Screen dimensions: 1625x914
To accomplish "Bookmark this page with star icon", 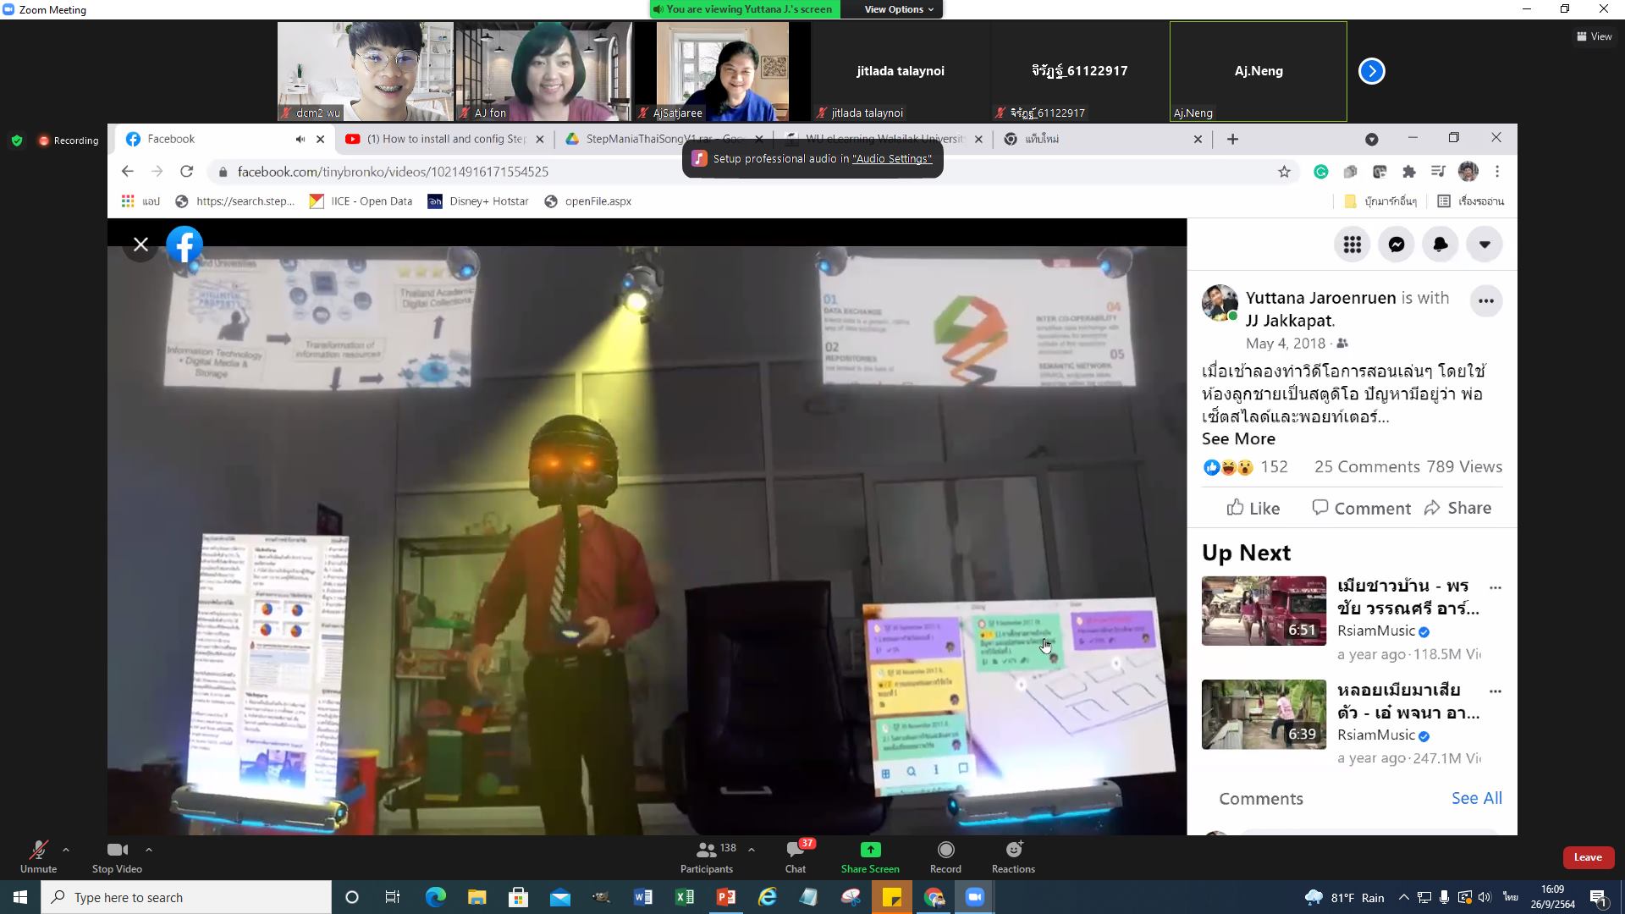I will point(1284,172).
